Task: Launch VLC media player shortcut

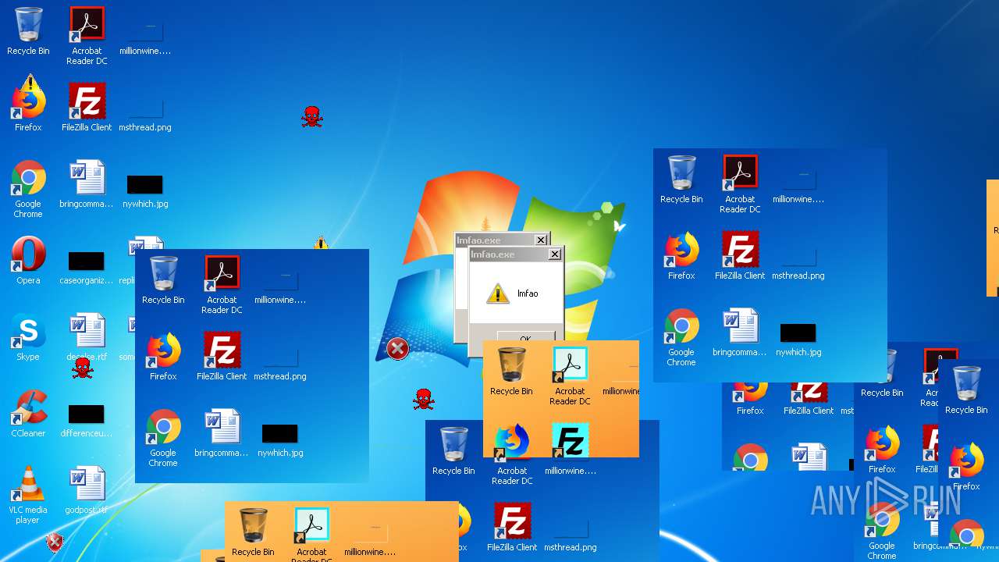Action: point(28,485)
